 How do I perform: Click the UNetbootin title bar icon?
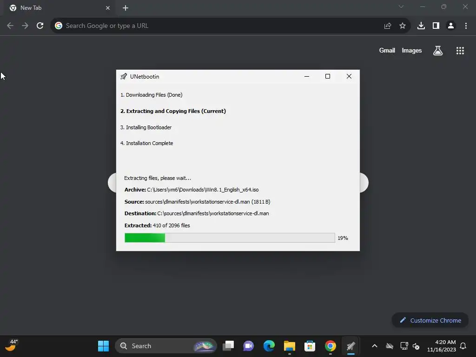click(124, 77)
